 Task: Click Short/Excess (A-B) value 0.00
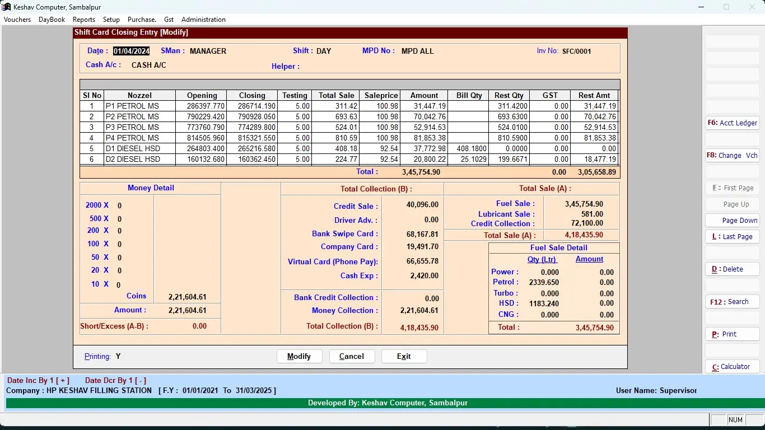click(x=199, y=326)
